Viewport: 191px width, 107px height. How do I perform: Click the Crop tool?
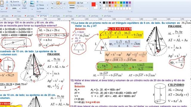(40, 2)
